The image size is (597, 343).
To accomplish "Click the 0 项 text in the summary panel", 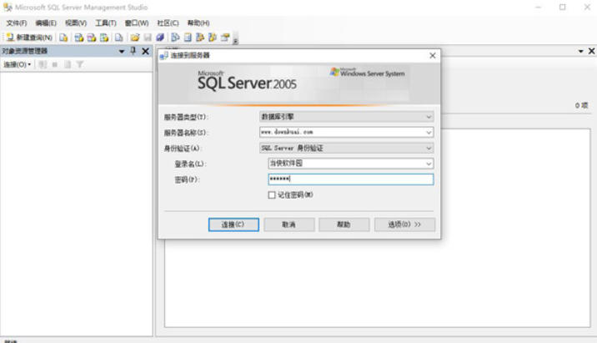I will [581, 105].
